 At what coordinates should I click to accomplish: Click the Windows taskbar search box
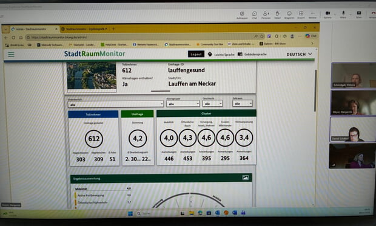coord(155,213)
